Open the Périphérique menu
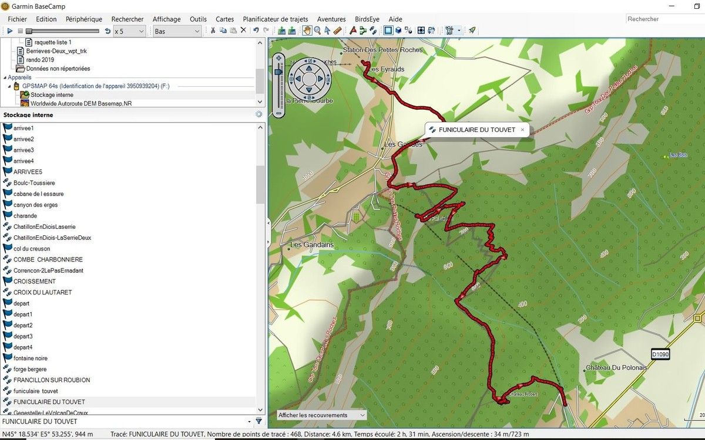The width and height of the screenshot is (705, 440). tap(84, 19)
